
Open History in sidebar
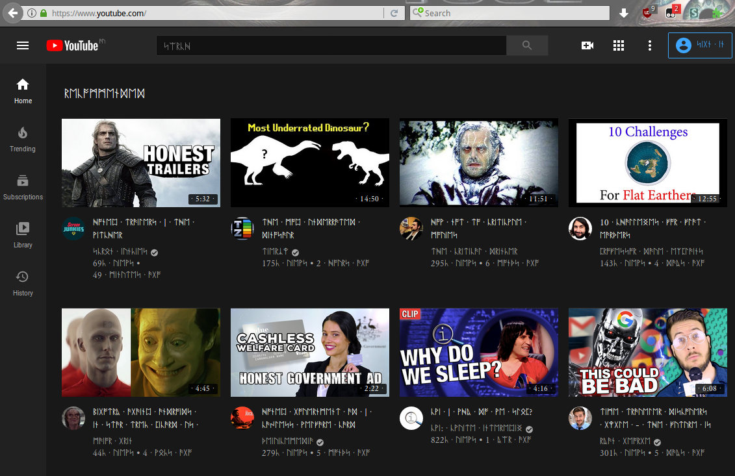(23, 283)
